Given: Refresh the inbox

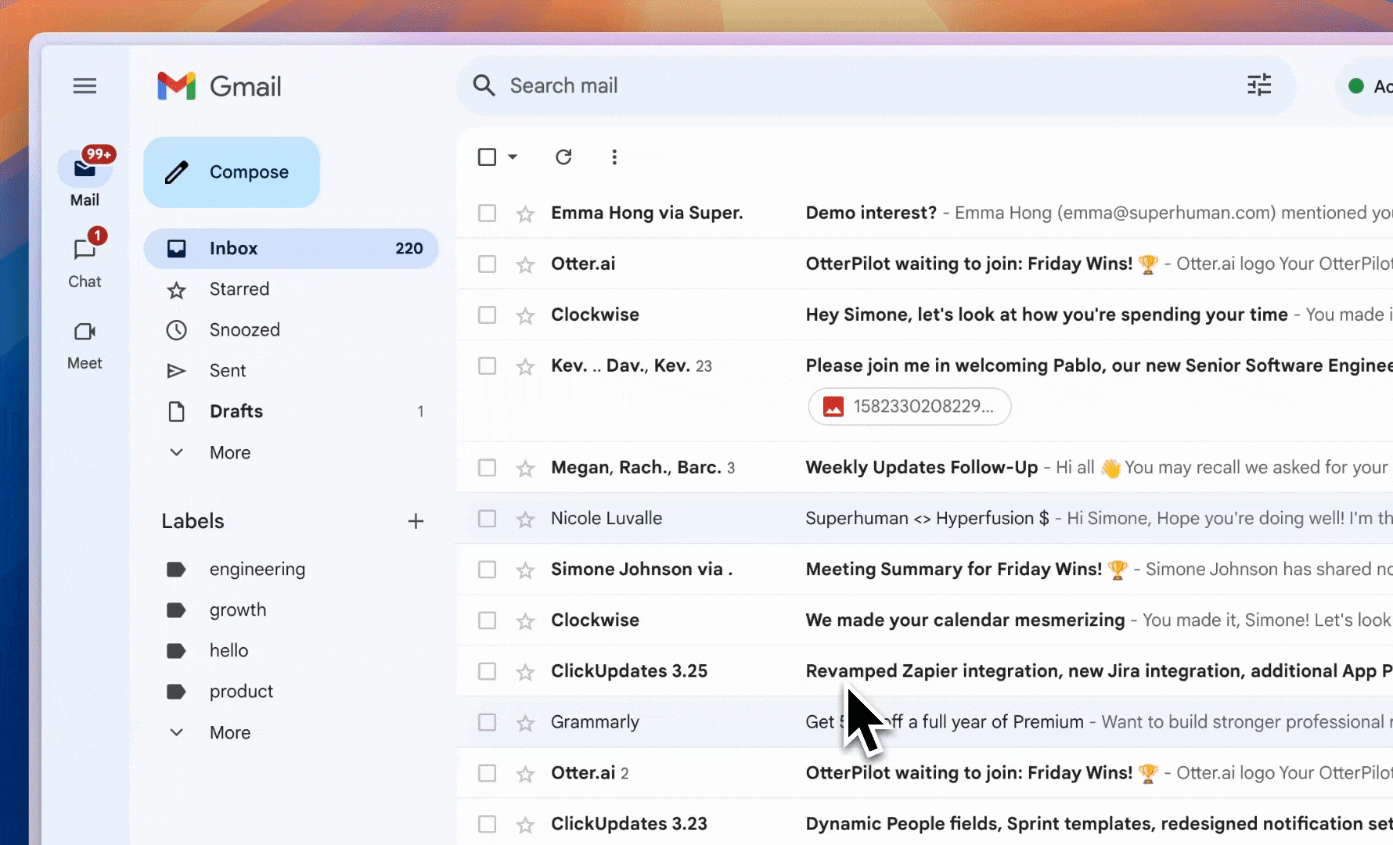Looking at the screenshot, I should click(x=563, y=157).
